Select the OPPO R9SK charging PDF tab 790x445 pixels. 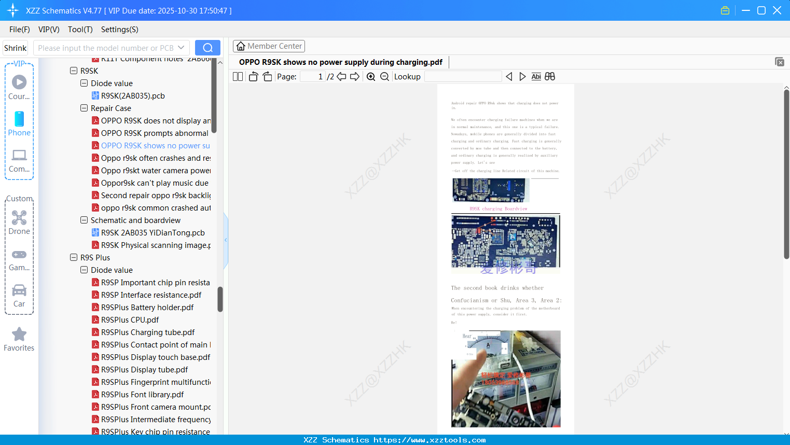[x=341, y=62]
